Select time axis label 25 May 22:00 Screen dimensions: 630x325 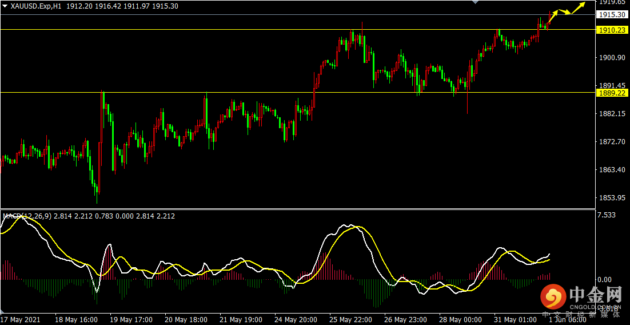pyautogui.click(x=351, y=320)
